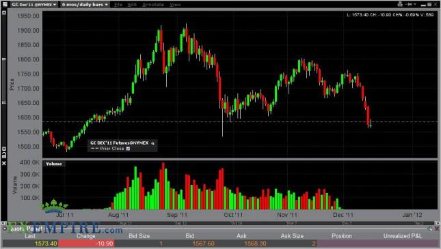The height and width of the screenshot is (249, 441).
Task: Click the right arrow of time scrollbar
Action: click(x=437, y=223)
